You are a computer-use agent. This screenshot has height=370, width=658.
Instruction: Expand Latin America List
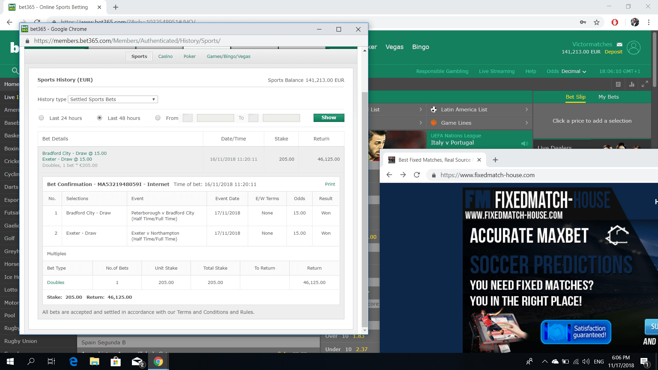[x=479, y=110]
